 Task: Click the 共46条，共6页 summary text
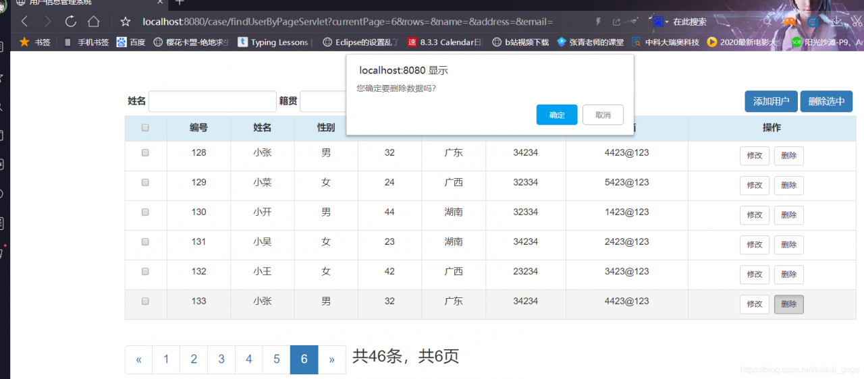(406, 357)
